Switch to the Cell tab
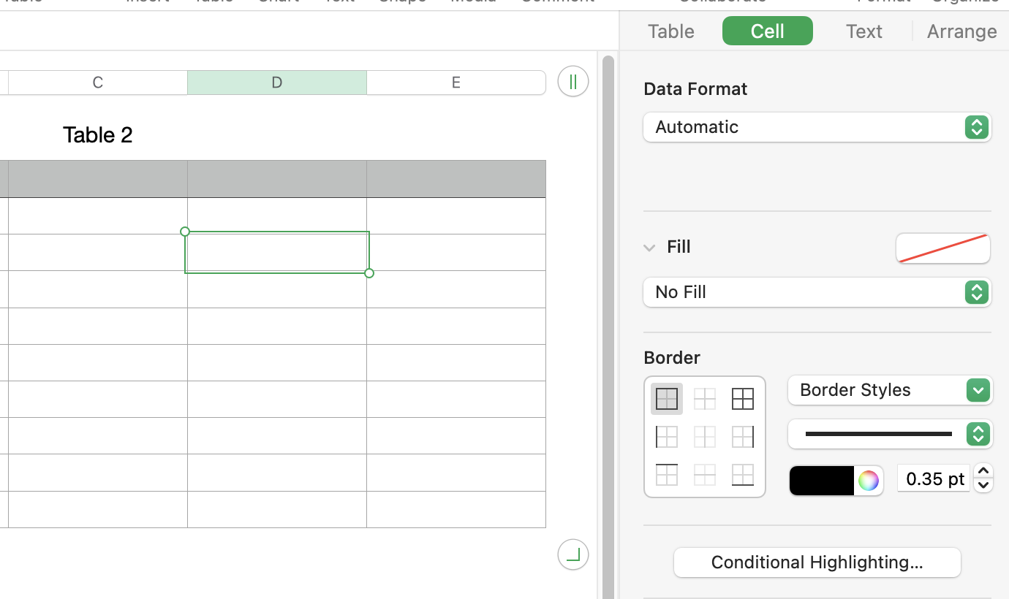 coord(768,31)
